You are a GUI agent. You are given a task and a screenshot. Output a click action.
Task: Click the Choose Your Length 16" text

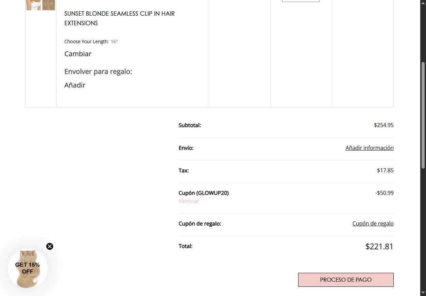pyautogui.click(x=91, y=42)
